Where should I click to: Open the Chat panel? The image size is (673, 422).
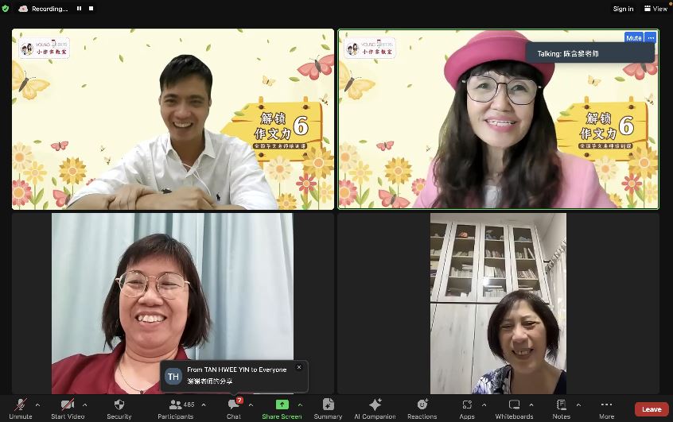point(233,405)
